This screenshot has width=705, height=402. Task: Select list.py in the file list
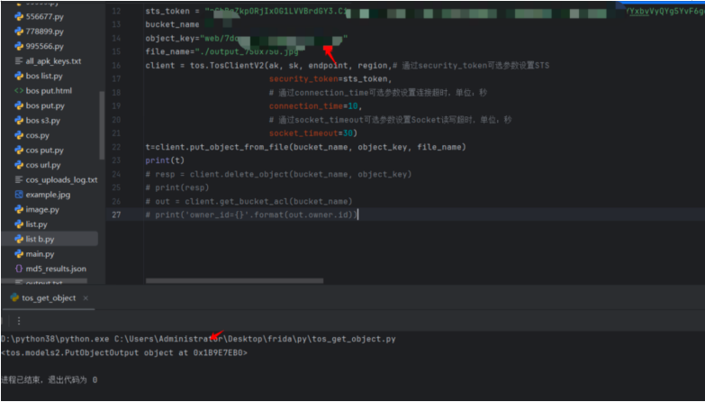[36, 224]
